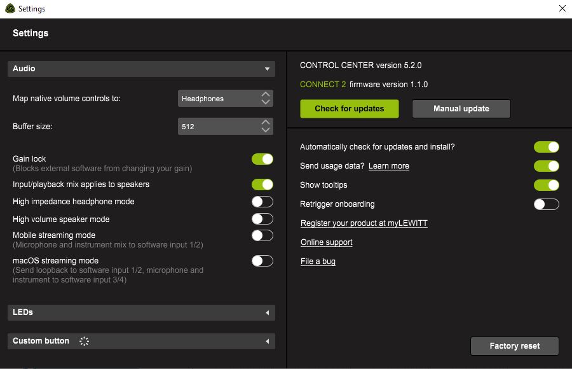Enable High volume speaker mode
Image resolution: width=572 pixels, height=369 pixels.
click(262, 218)
